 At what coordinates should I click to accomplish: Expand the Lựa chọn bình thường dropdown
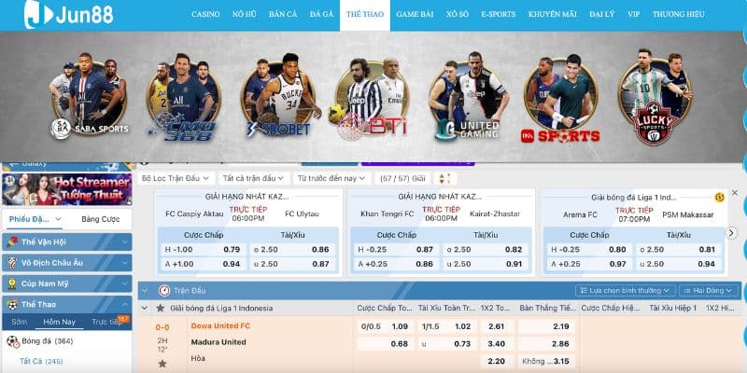631,290
